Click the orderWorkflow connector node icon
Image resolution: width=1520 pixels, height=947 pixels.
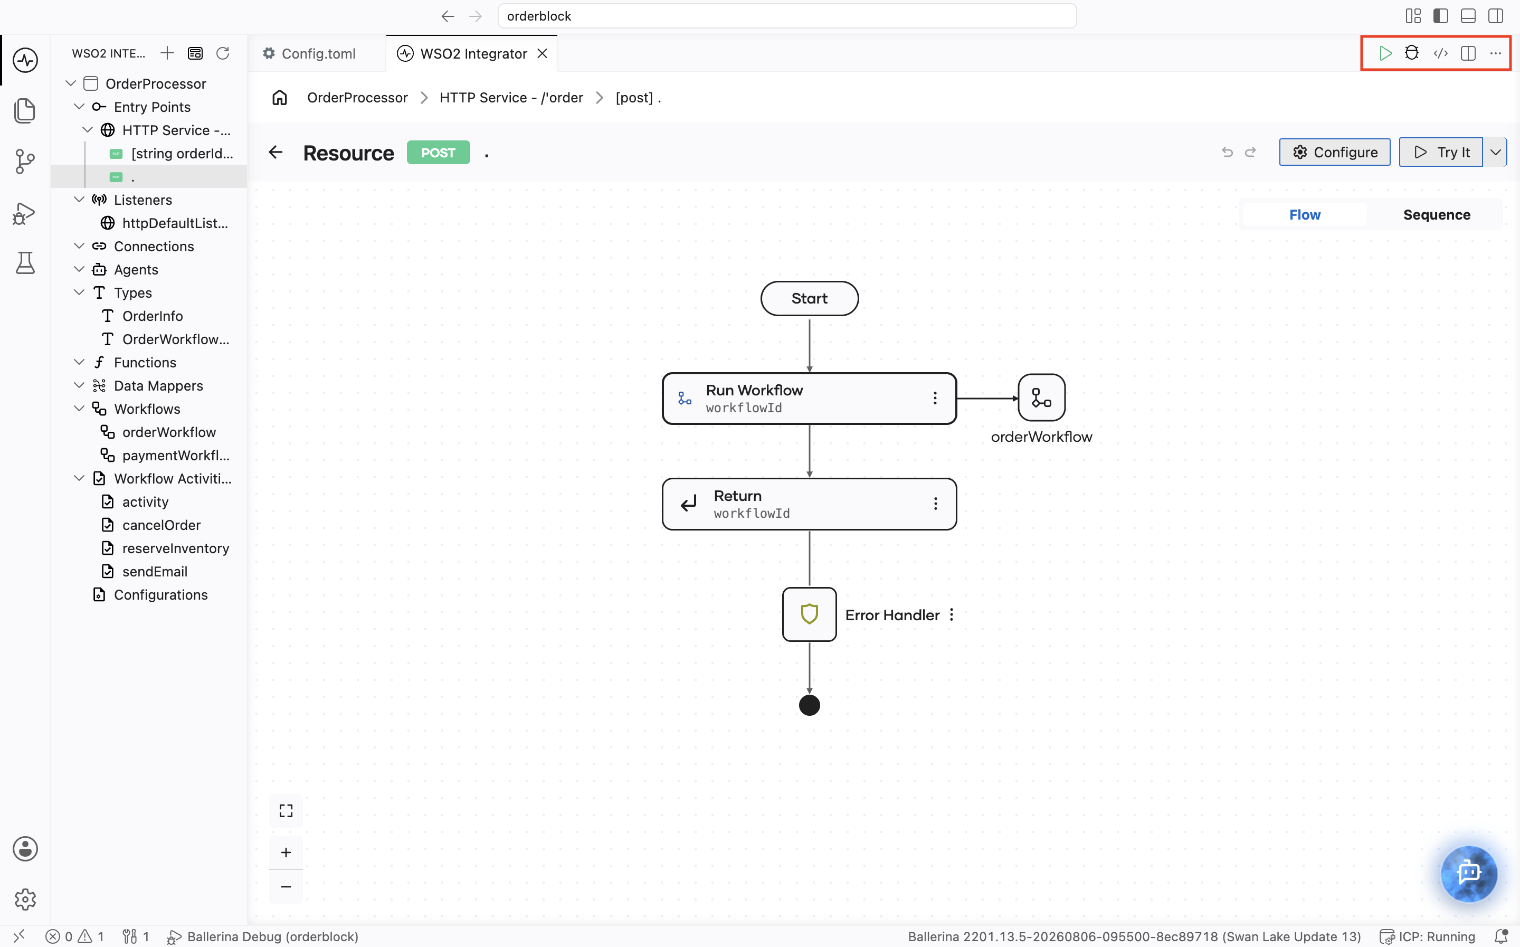1042,397
